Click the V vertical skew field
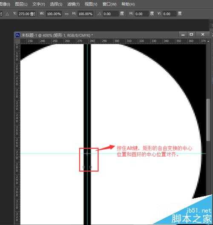213x225 pixels. click(170, 14)
